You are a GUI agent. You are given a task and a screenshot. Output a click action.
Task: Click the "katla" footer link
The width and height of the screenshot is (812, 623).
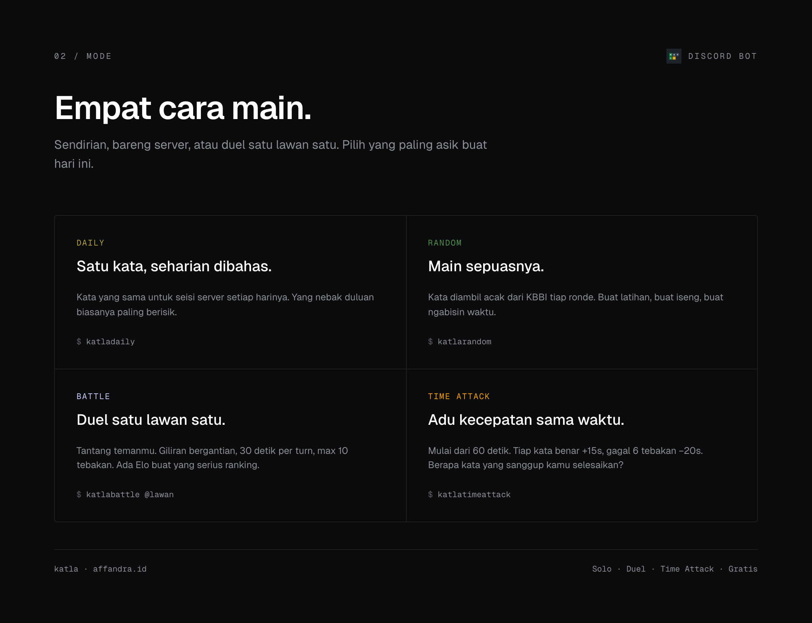(66, 569)
